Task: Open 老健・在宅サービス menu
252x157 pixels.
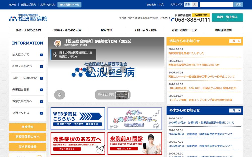Action: pos(184,30)
